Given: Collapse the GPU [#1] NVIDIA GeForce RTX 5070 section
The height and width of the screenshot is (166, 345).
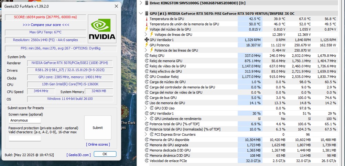Looking at the screenshot, I should point(141,13).
